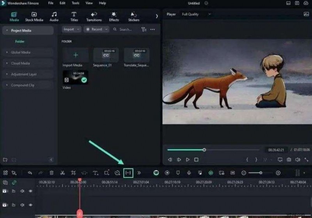
Task: Click the Import Media tile
Action: (75, 55)
